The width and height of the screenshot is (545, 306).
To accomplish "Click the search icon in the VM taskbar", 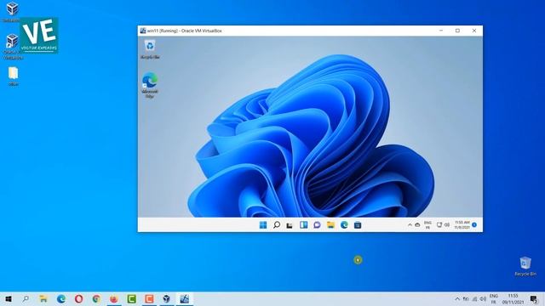I will tap(277, 225).
